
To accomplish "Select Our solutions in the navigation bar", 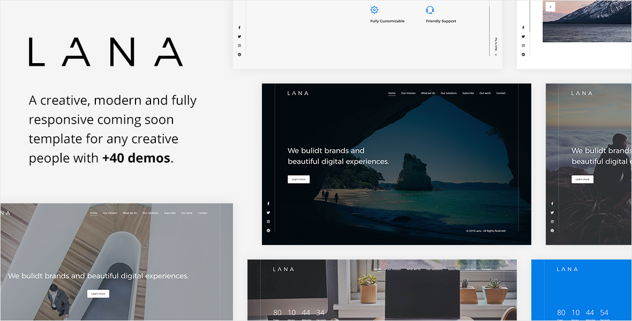I will click(448, 93).
